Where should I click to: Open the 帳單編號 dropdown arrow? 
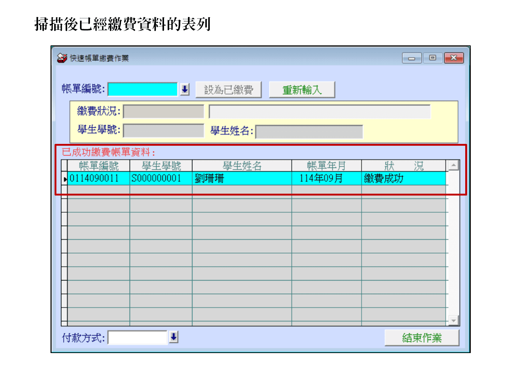(185, 89)
